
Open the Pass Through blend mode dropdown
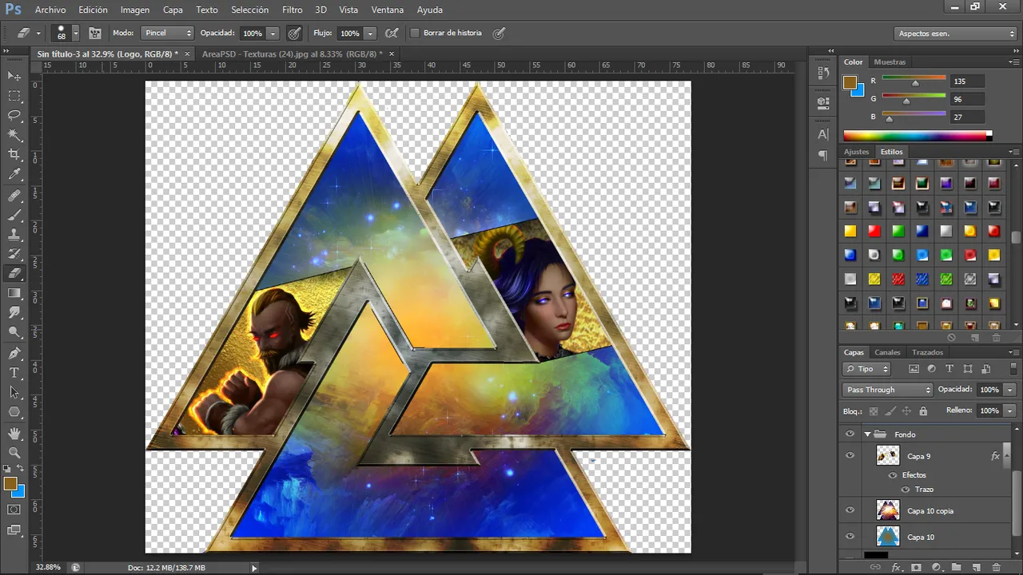tap(887, 390)
